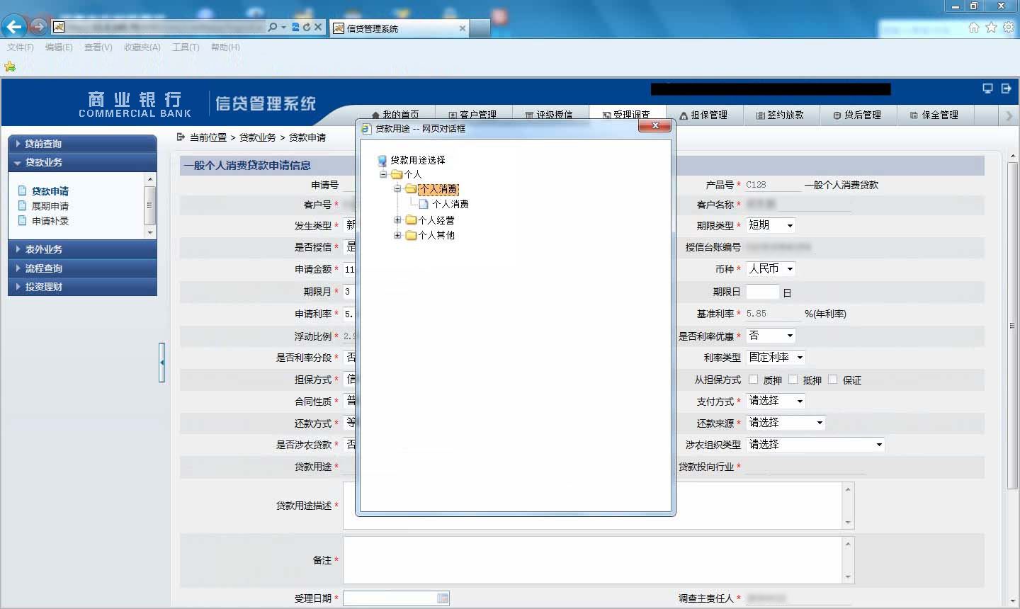Switch to the 贷后管理 tab
This screenshot has width=1020, height=609.
click(x=857, y=115)
